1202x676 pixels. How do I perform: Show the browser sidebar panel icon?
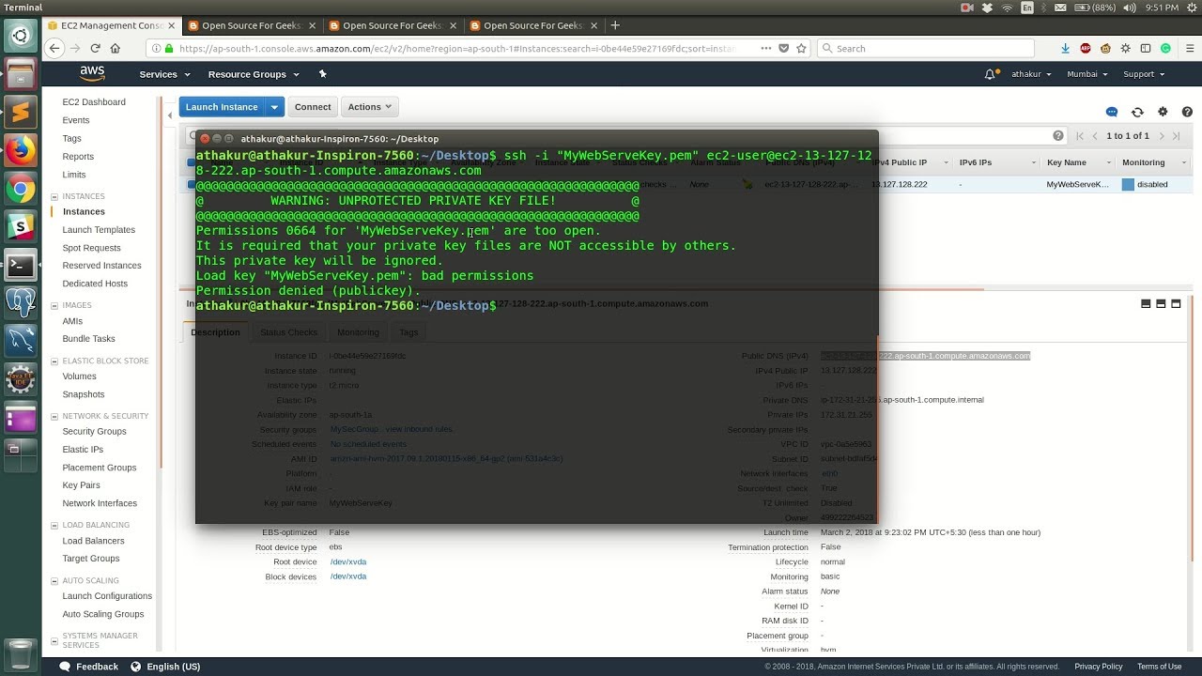pyautogui.click(x=1146, y=48)
